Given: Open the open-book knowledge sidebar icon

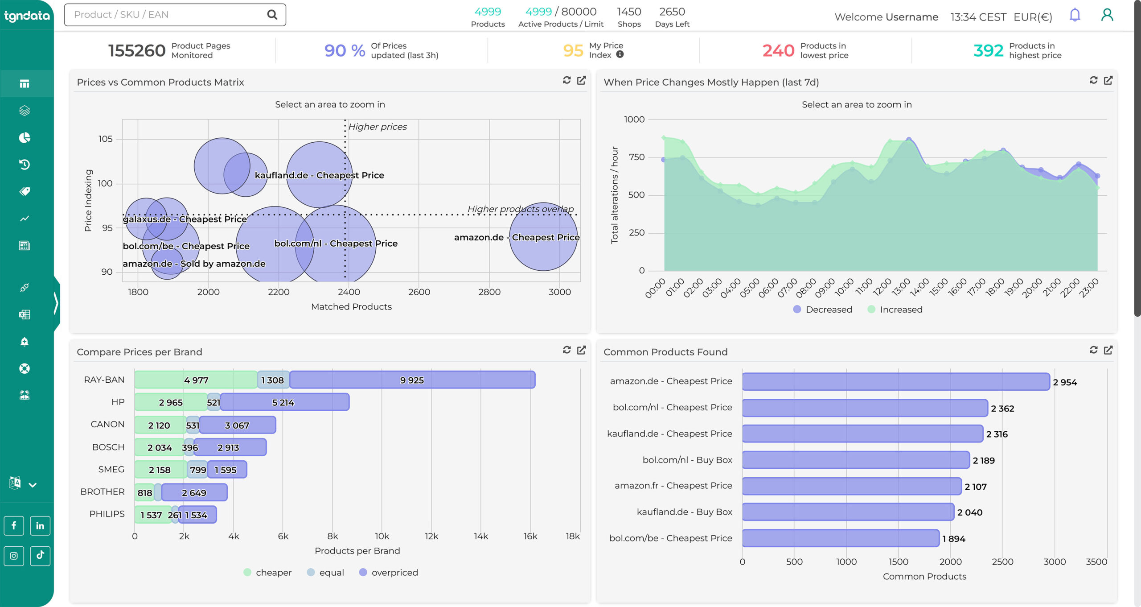Looking at the screenshot, I should point(25,395).
